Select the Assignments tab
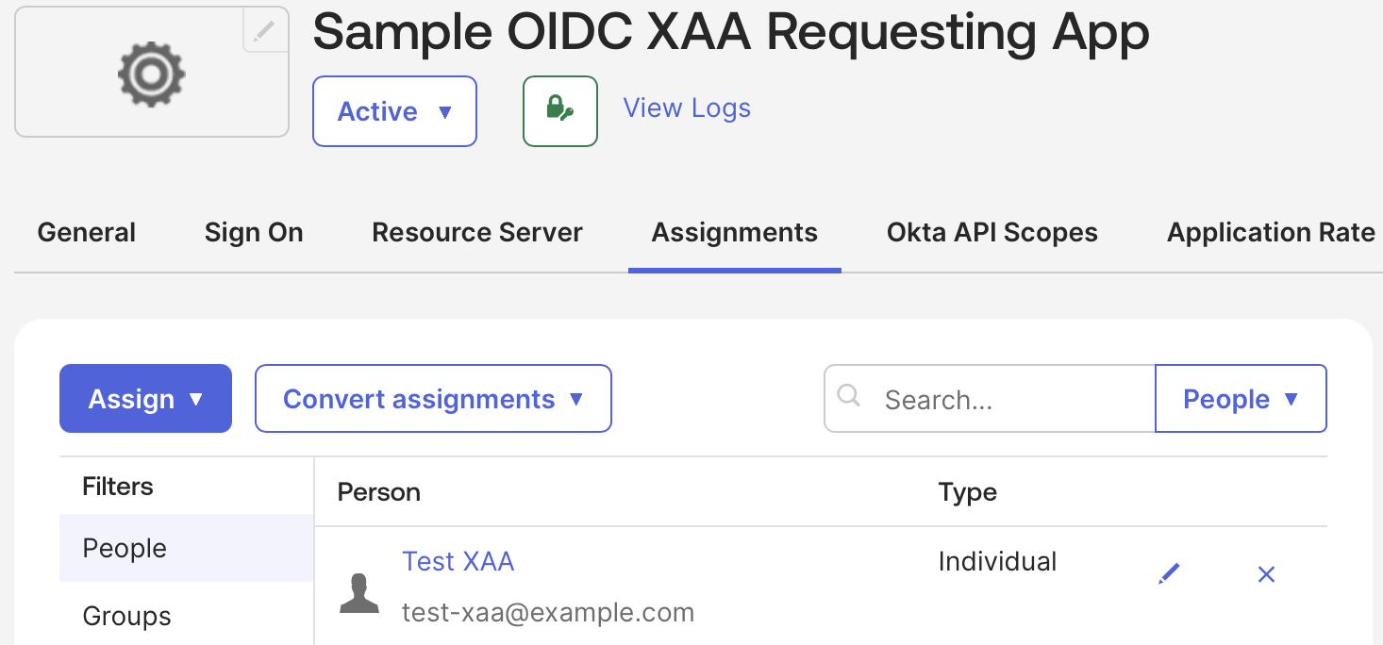 tap(735, 232)
